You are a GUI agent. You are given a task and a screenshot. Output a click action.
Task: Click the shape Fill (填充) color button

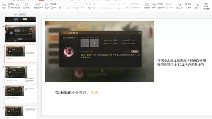point(170,4)
